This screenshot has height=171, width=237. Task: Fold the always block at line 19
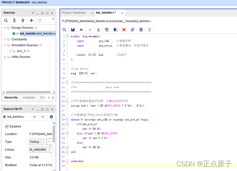point(67,120)
